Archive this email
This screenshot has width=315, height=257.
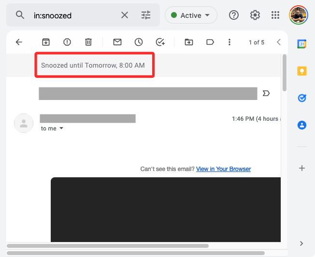(x=46, y=42)
